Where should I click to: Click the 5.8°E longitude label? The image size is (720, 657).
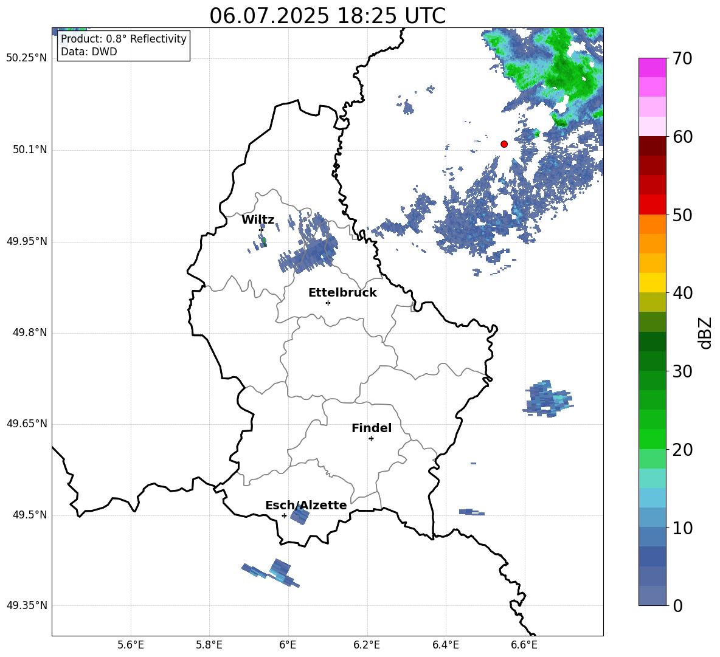coord(209,645)
